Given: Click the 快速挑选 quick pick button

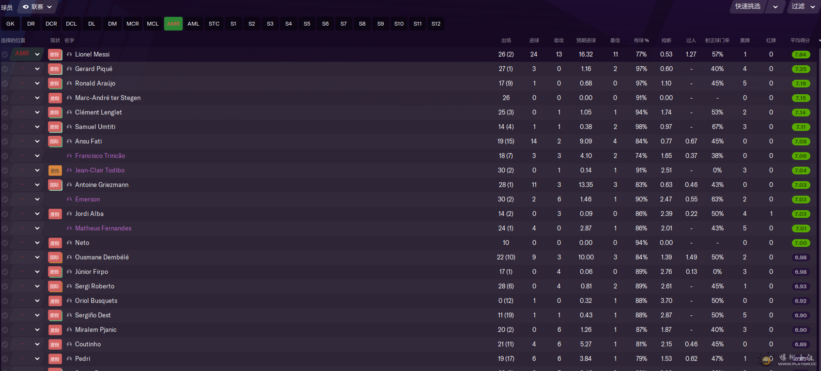Looking at the screenshot, I should click(x=748, y=7).
